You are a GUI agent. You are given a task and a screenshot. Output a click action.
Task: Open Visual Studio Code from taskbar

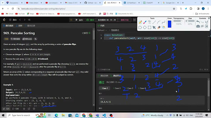(x=104, y=115)
